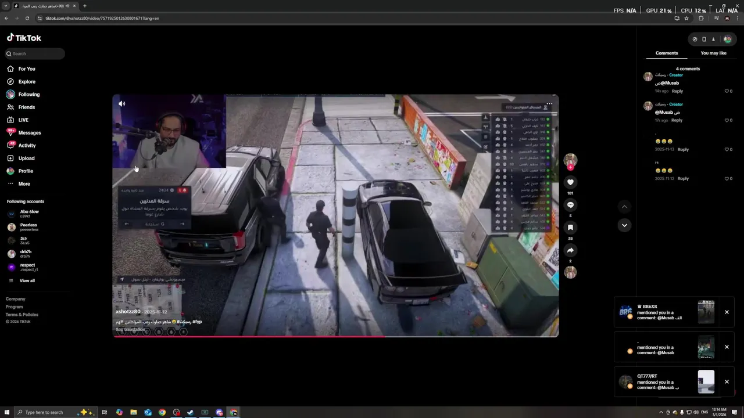The image size is (744, 418).
Task: Like the video with the heart icon
Action: [570, 182]
